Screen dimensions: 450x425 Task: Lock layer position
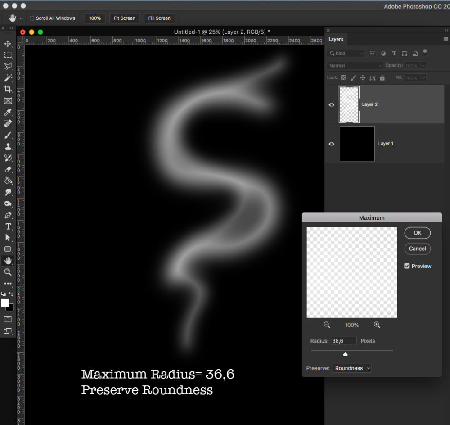[x=363, y=77]
